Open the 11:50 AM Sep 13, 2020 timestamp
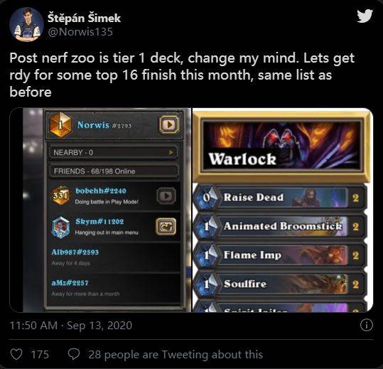 tap(71, 325)
